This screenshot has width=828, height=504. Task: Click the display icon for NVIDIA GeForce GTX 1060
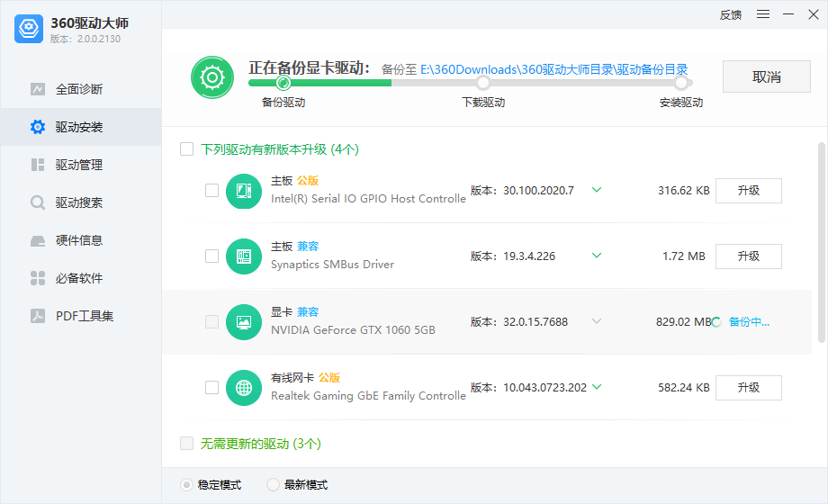pos(244,321)
